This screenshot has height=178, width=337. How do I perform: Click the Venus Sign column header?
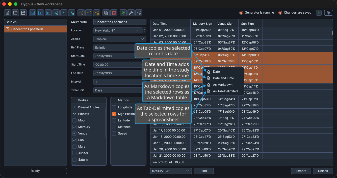(226, 24)
